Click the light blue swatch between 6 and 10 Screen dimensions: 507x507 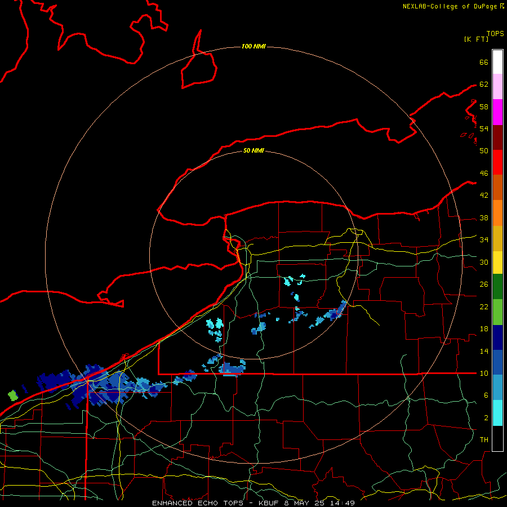click(x=497, y=388)
